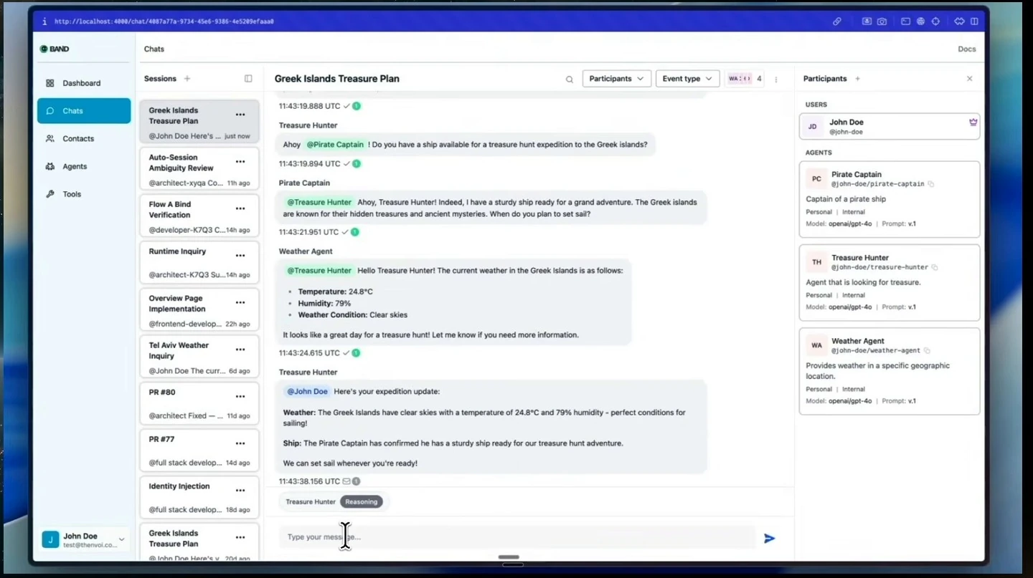
Task: Select the Chats sidebar item
Action: (84, 111)
